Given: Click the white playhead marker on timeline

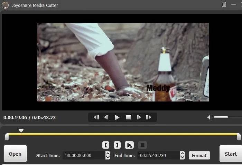Looking at the screenshot, I should tap(21, 131).
